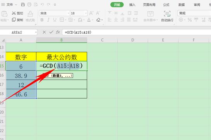Switch to the 审阅 ribbon tab
The image size is (211, 140).
pos(197,5)
